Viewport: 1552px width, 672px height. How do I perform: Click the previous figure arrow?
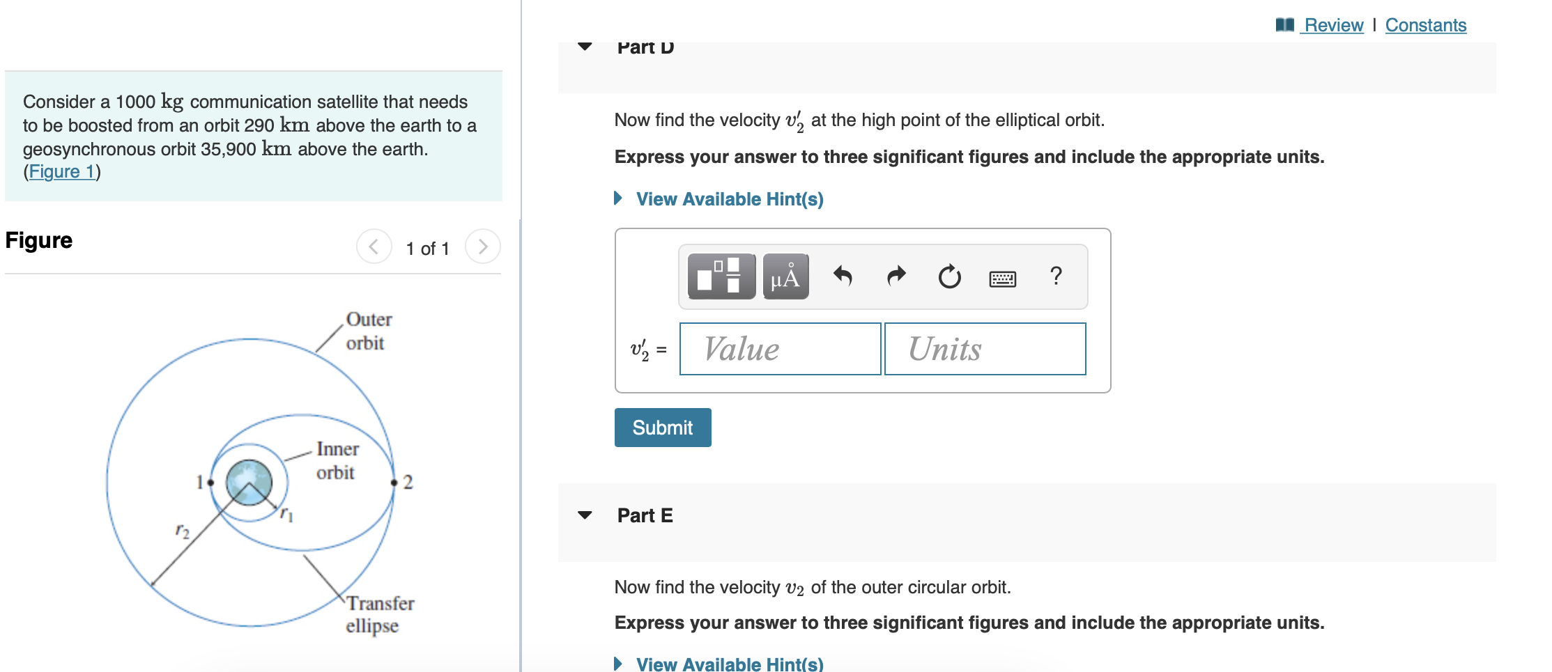[374, 247]
